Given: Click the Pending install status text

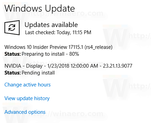Looking at the screenshot, I should [x=38, y=73].
